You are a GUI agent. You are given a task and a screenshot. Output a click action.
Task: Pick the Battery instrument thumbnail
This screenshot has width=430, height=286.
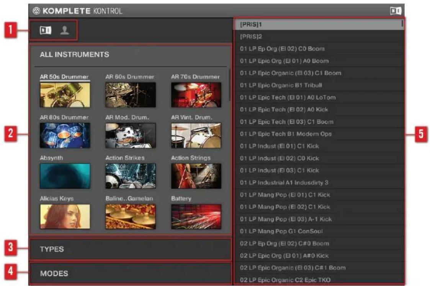coord(196,216)
